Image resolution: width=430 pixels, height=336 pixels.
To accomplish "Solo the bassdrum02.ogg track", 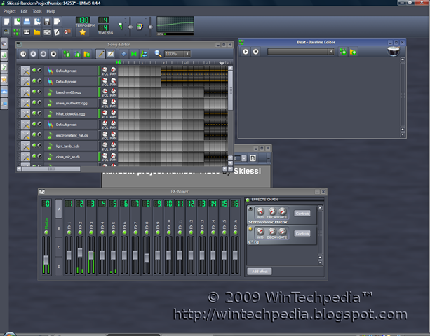I will point(40,92).
